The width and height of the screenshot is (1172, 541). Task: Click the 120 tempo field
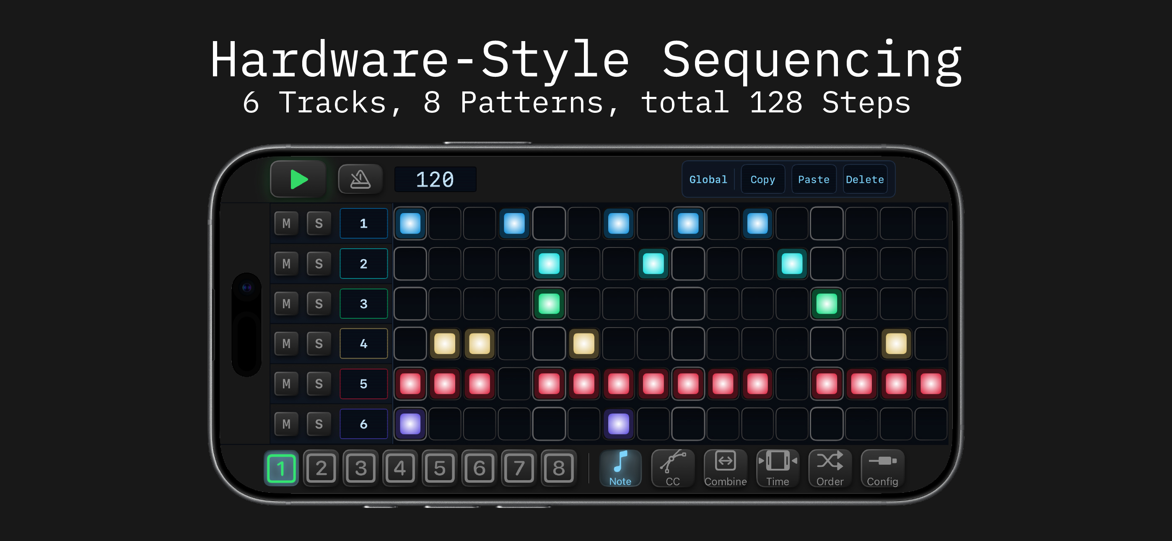click(x=435, y=179)
